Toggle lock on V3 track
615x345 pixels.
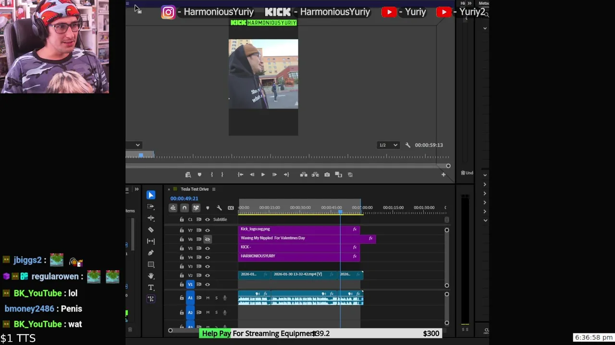coord(182,266)
